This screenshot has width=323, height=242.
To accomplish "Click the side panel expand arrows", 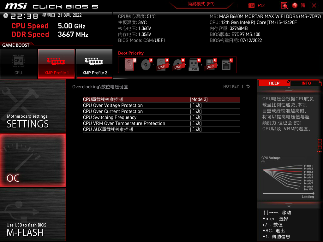I will tap(320, 152).
